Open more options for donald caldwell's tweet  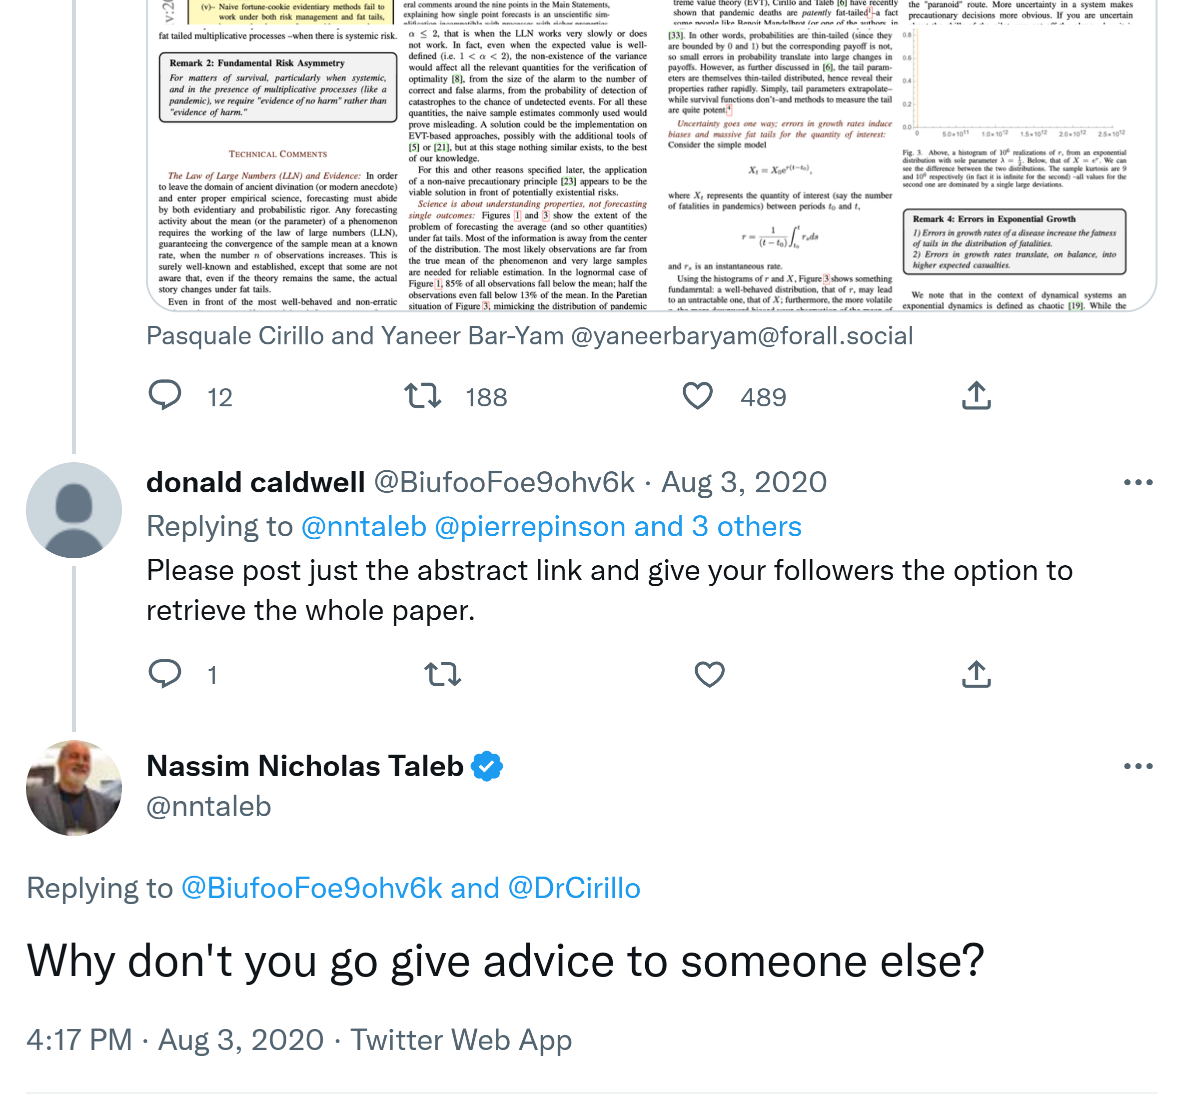[x=1138, y=483]
